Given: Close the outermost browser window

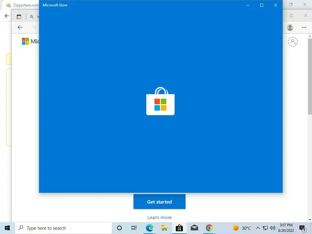Looking at the screenshot, I should click(x=305, y=4).
